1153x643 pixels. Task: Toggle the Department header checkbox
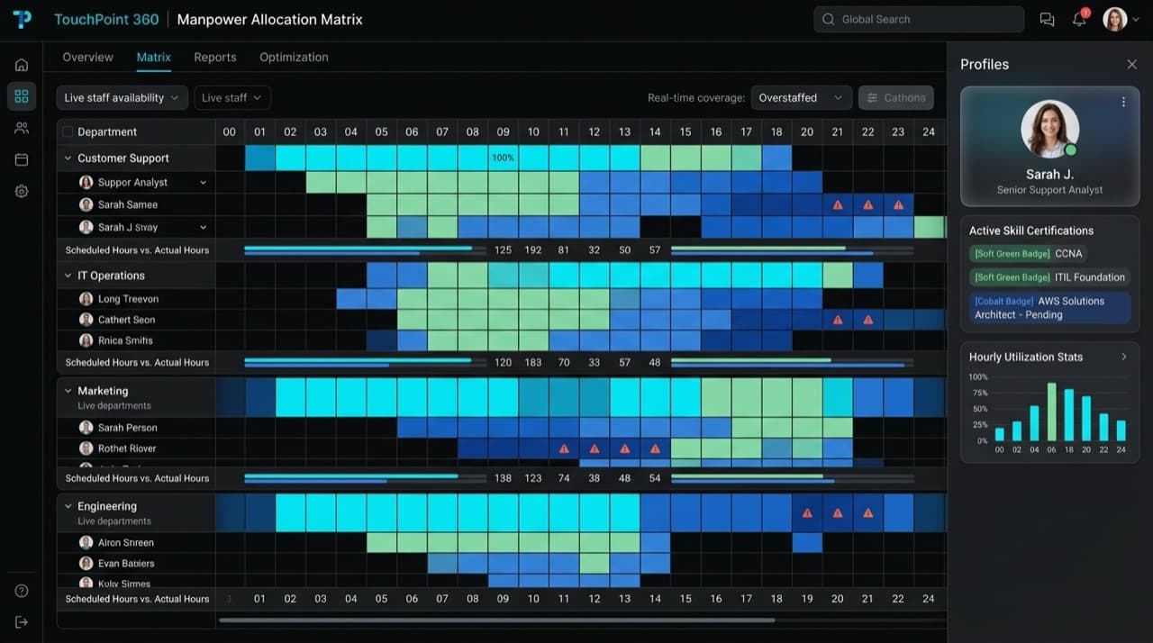[68, 132]
